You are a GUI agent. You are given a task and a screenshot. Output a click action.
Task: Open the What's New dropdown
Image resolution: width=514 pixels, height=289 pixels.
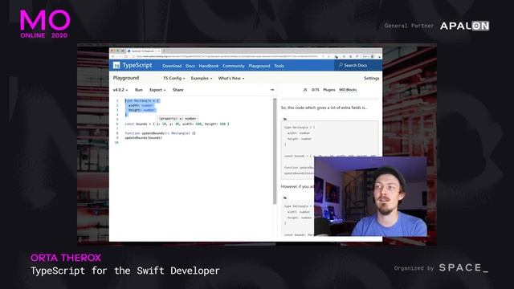click(x=231, y=79)
